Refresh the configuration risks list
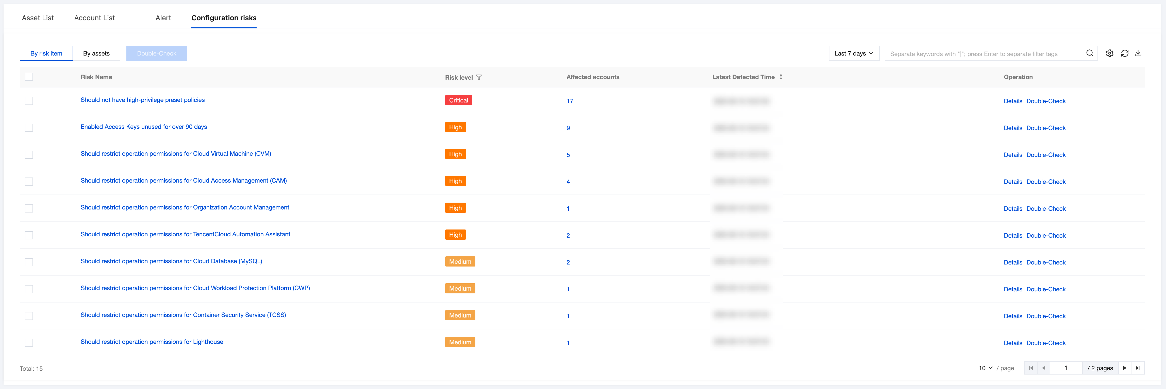Viewport: 1166px width, 389px height. click(x=1124, y=53)
